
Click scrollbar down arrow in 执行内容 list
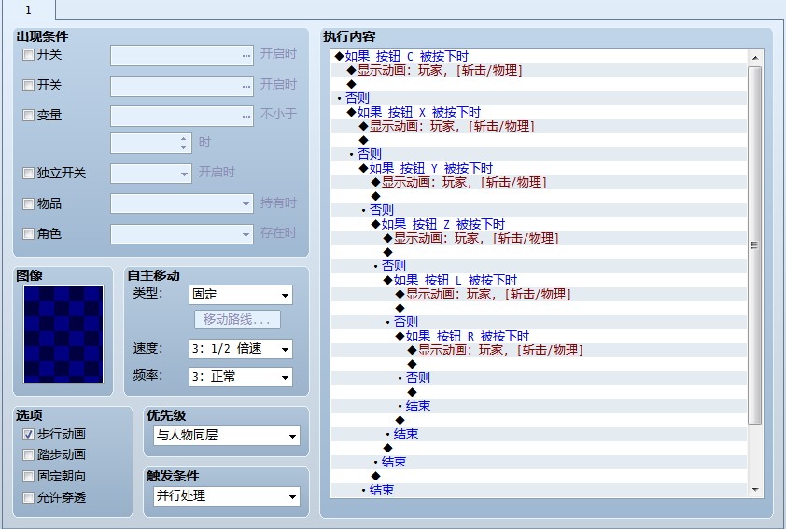755,490
